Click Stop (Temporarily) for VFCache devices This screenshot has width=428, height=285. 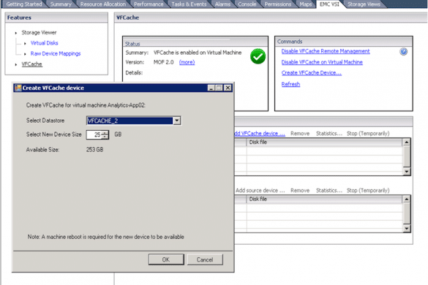click(x=368, y=133)
